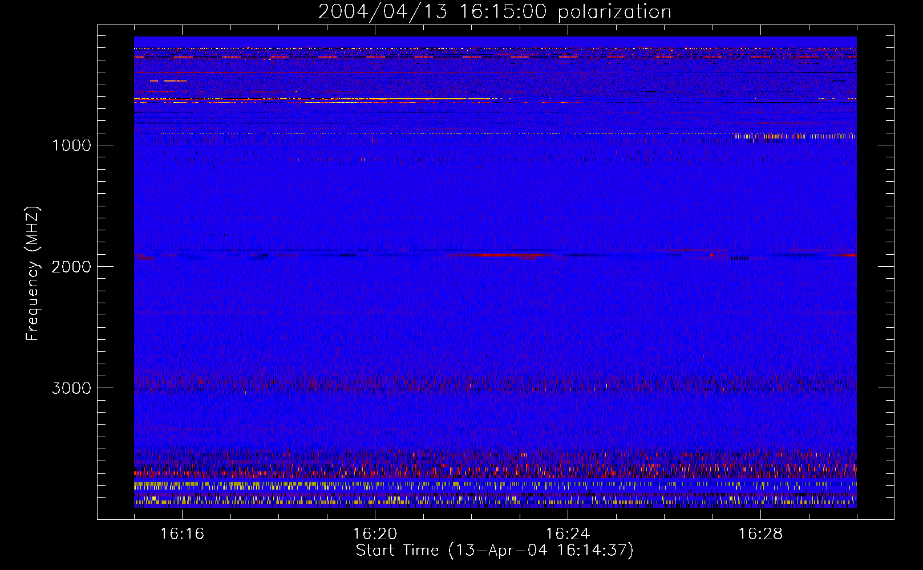Click the 2000 frequency tick label

pyautogui.click(x=71, y=267)
